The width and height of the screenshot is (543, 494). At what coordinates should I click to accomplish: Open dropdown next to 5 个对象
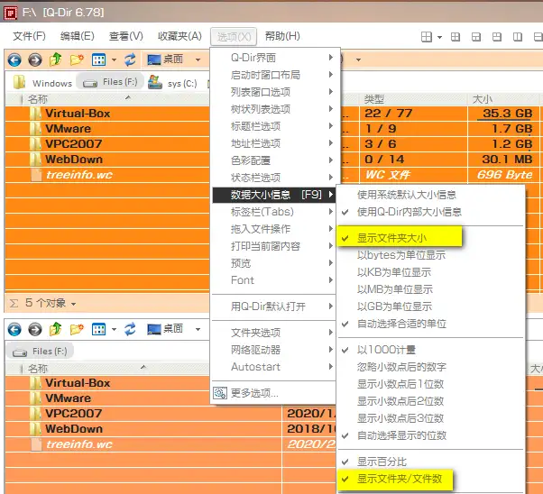(74, 304)
